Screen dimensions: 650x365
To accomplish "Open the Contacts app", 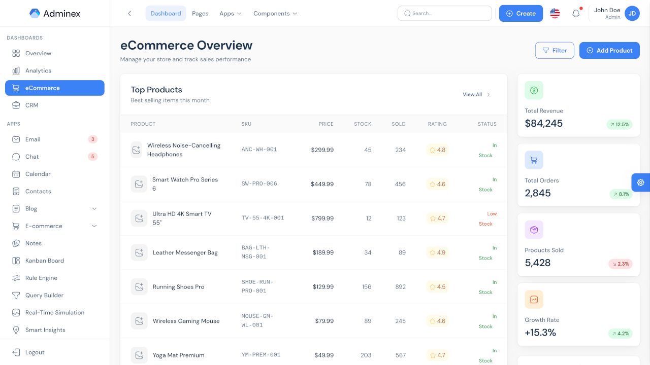I will pyautogui.click(x=55, y=191).
